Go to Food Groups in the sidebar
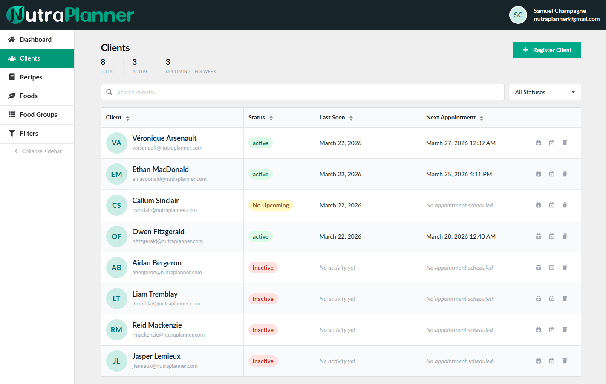This screenshot has height=384, width=606. click(x=38, y=115)
